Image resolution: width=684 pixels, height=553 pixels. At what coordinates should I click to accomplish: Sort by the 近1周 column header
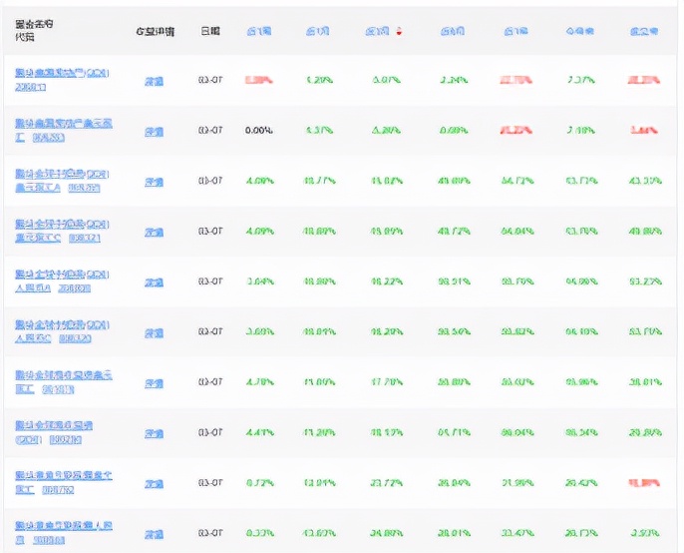pyautogui.click(x=258, y=32)
